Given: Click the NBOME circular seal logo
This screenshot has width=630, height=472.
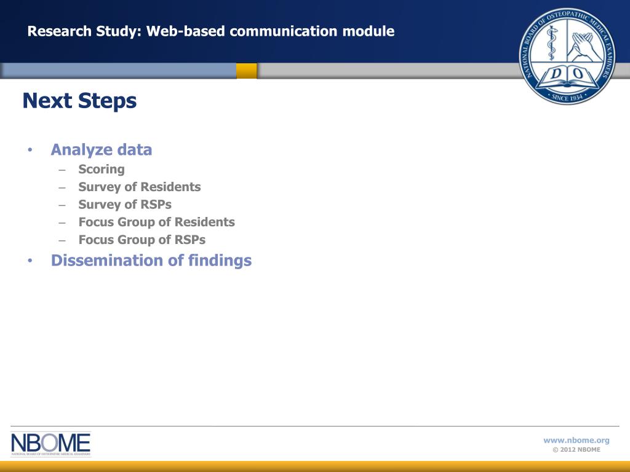Looking at the screenshot, I should [567, 56].
